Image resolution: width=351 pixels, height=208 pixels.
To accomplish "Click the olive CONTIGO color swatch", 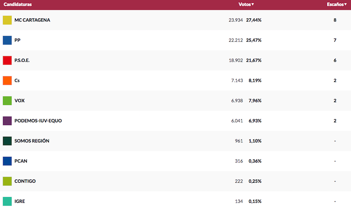I will pos(7,181).
